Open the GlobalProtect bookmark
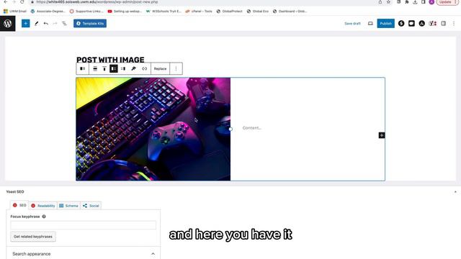Screen dimensions: 461x259 (x=229, y=12)
